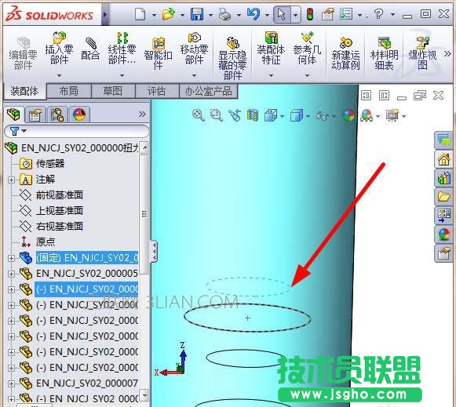456x407 pixels.
Task: Undo the last action
Action: [x=254, y=14]
